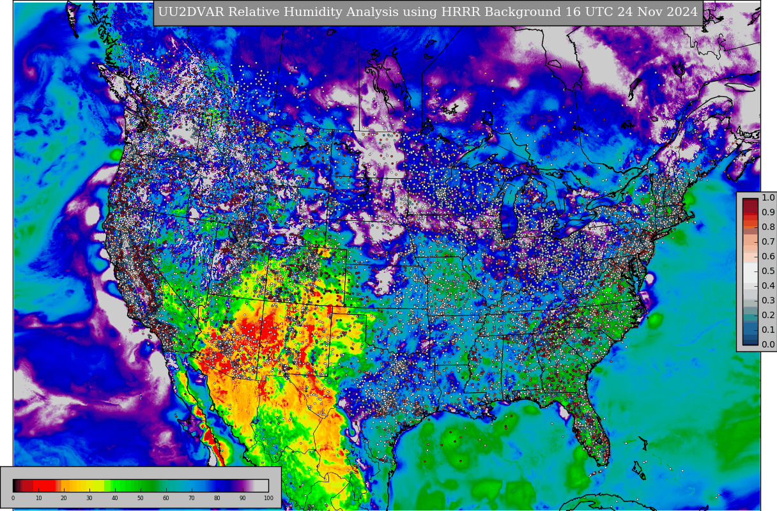Click the 80 tick on humidity colorbar

pos(217,498)
